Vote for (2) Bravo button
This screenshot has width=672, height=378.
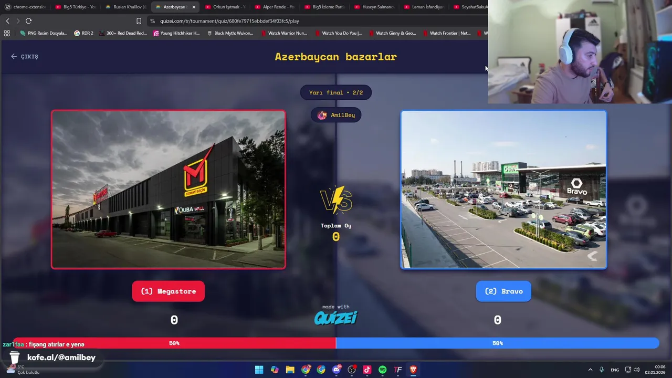pyautogui.click(x=503, y=291)
